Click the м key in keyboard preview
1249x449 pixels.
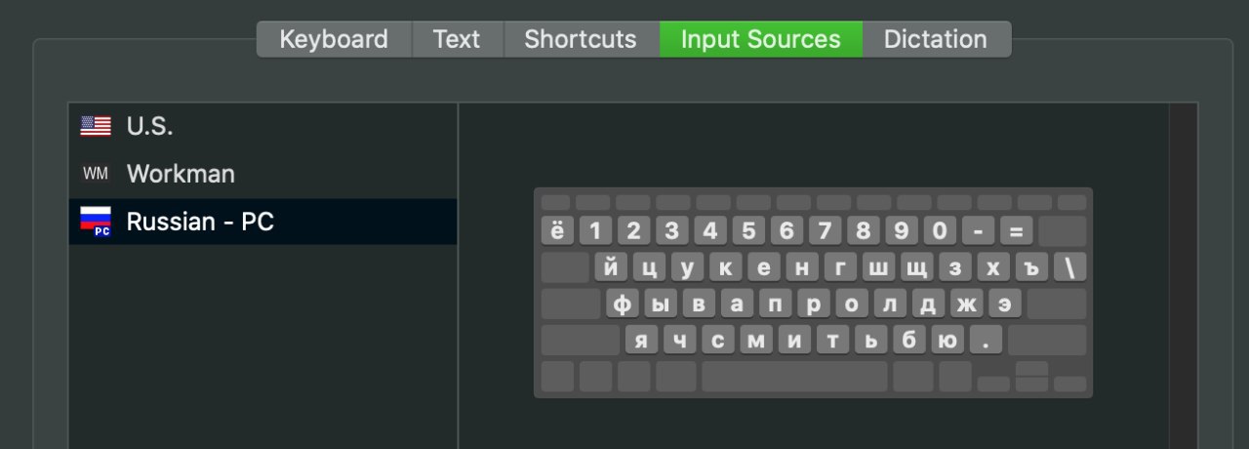tap(756, 340)
